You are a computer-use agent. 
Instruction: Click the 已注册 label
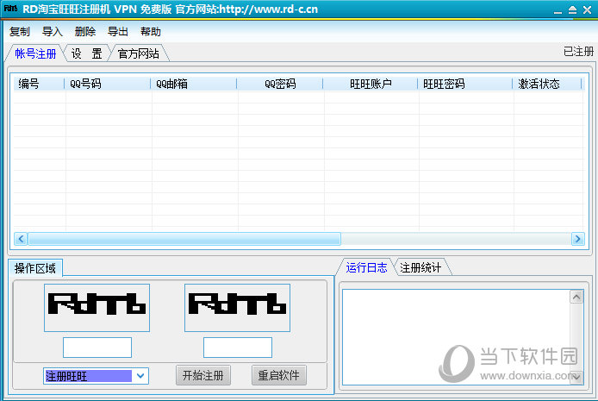coord(578,52)
